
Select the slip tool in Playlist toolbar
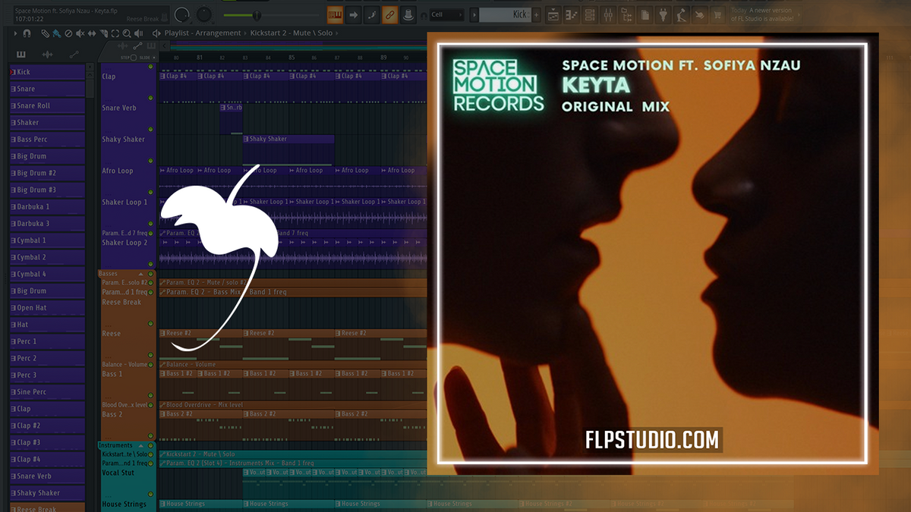pos(92,33)
